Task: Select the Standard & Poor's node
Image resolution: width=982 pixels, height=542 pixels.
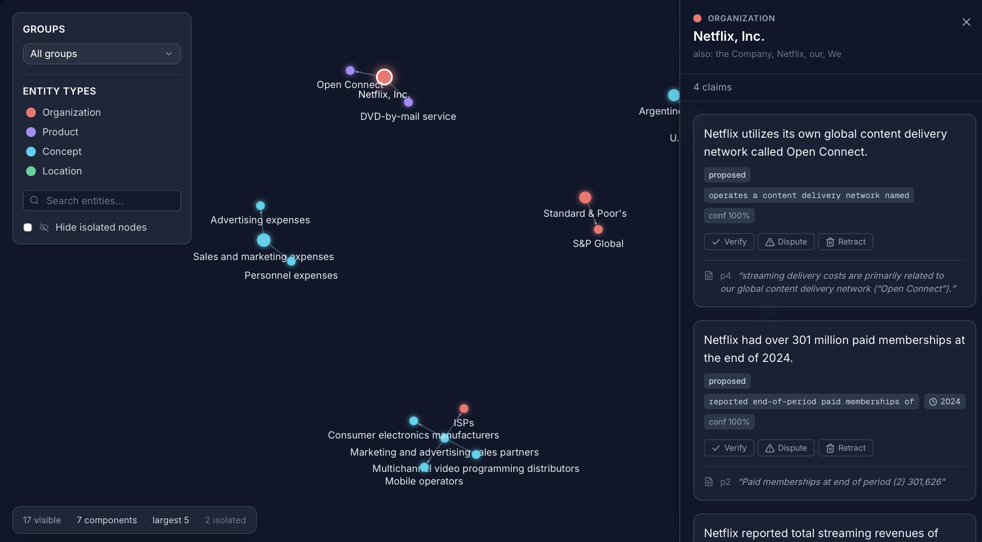Action: [585, 198]
